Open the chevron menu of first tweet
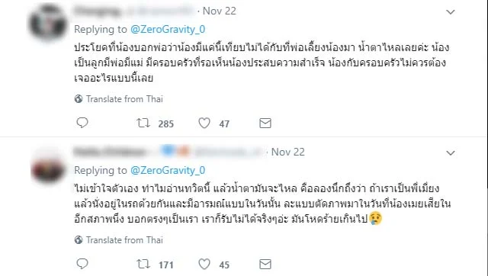The width and height of the screenshot is (488, 276). click(451, 12)
